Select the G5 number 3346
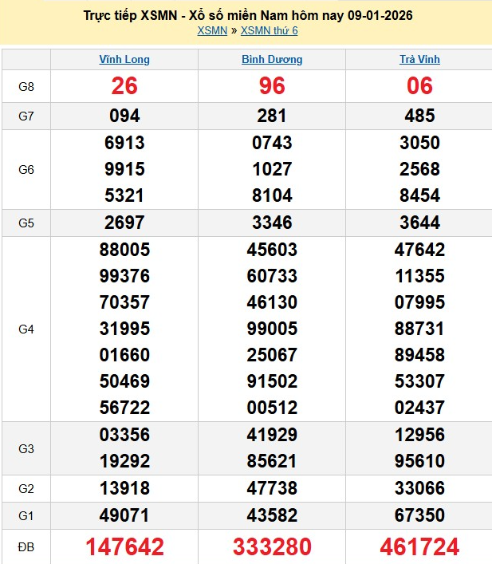 [x=272, y=223]
